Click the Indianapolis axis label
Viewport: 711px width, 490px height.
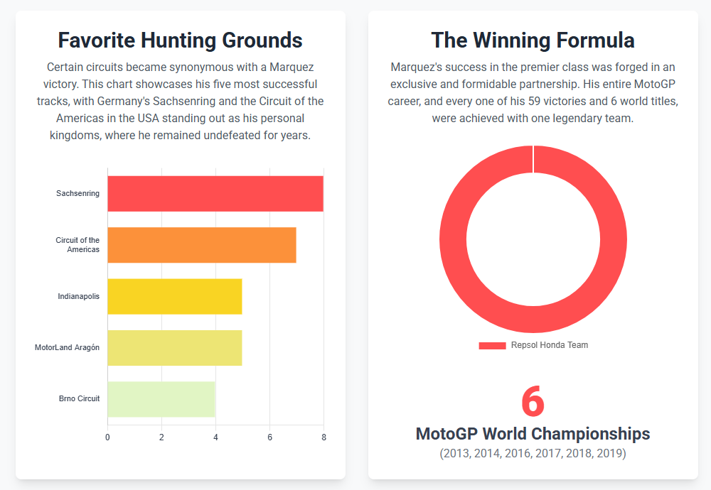(79, 296)
